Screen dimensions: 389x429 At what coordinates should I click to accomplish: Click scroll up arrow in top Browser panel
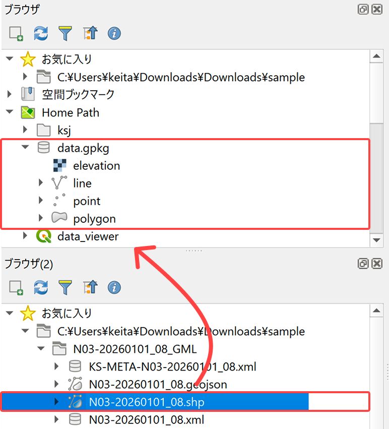click(x=376, y=56)
